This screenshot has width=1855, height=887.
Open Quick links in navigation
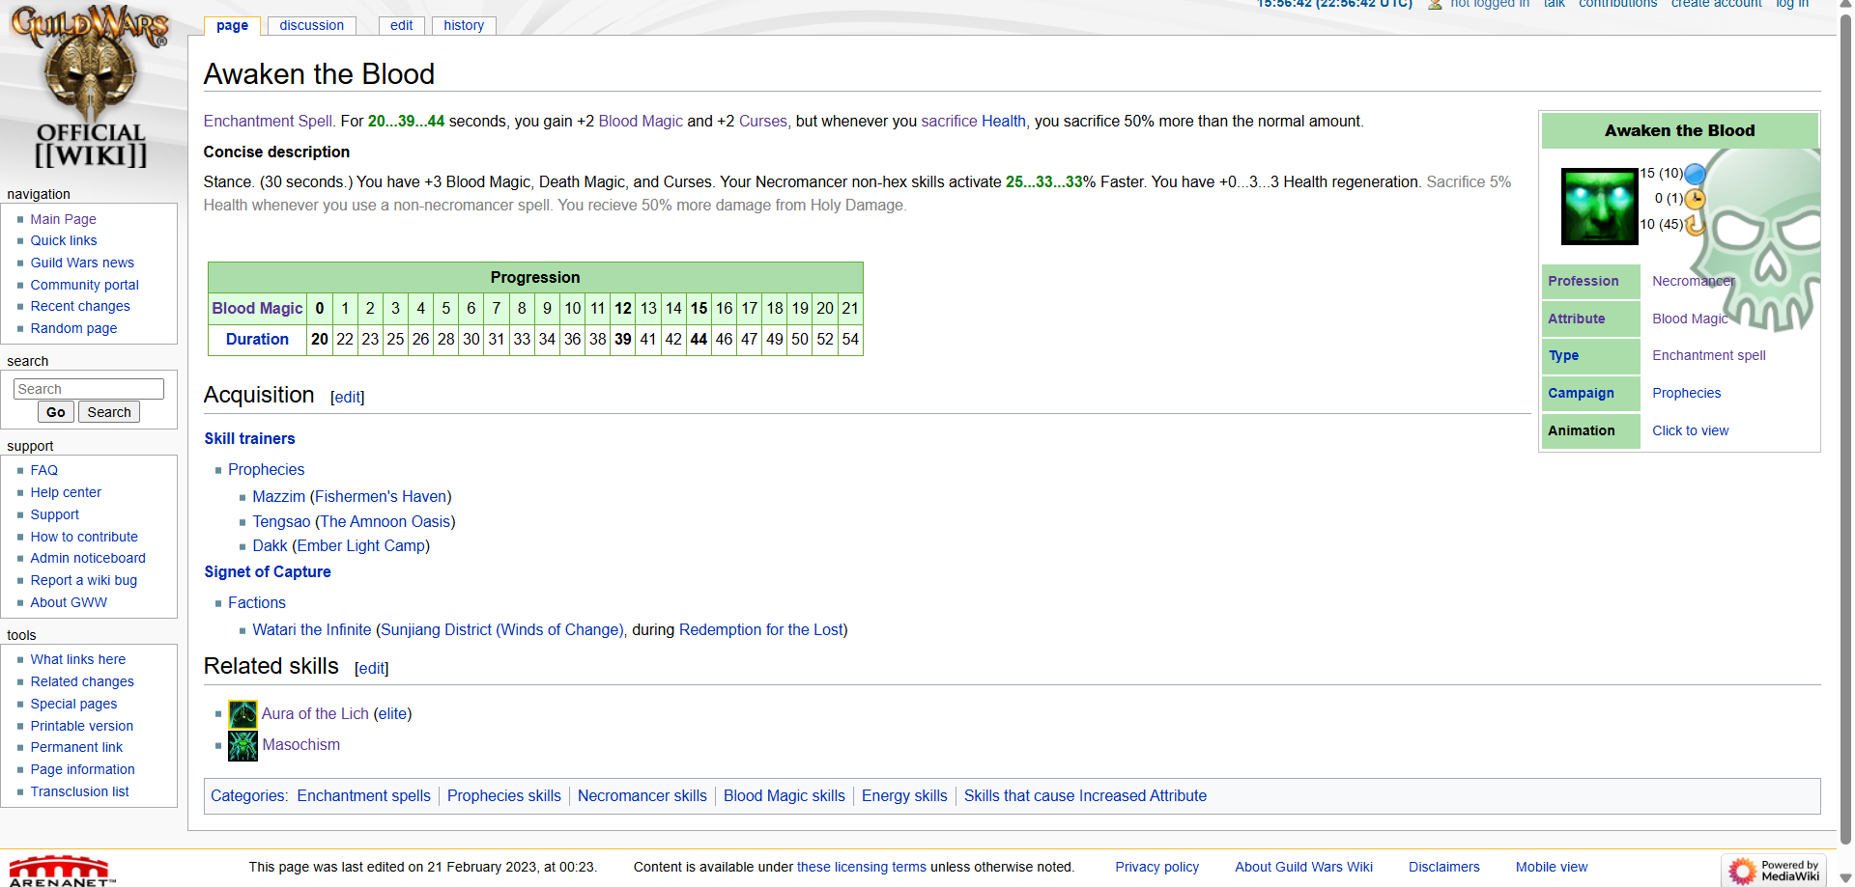(63, 240)
